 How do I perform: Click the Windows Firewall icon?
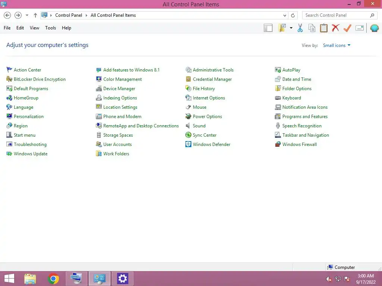pos(278,144)
